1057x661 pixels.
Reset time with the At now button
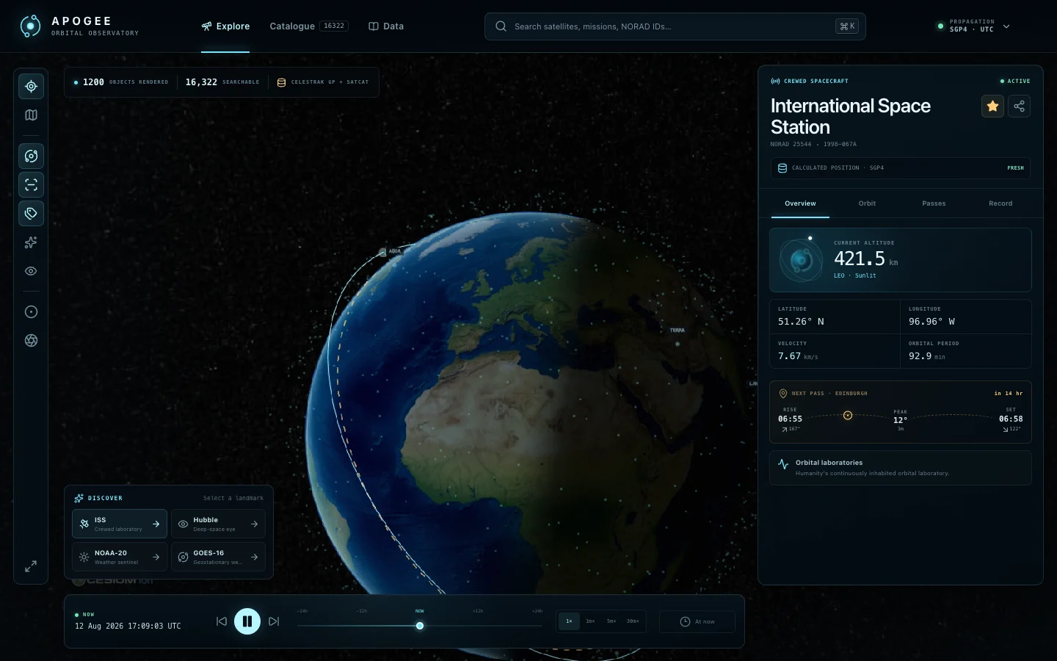[x=697, y=621]
